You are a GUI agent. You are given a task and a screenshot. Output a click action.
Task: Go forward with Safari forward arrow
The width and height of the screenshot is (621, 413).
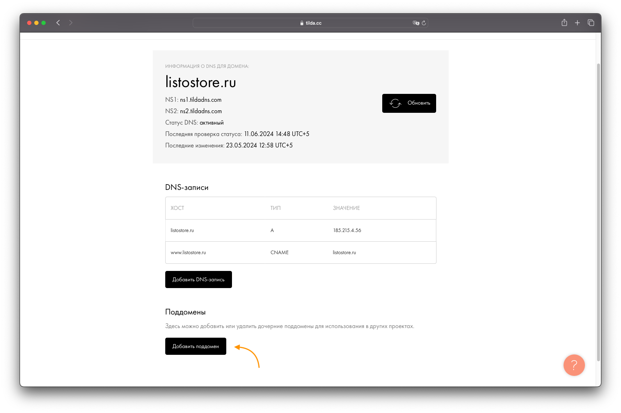(x=71, y=23)
